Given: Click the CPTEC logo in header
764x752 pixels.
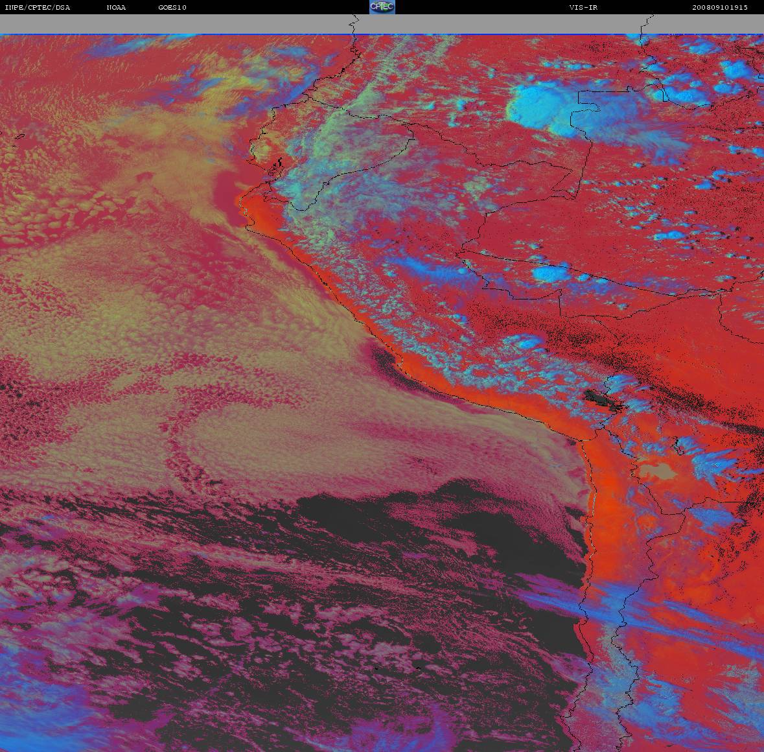Looking at the screenshot, I should coord(382,7).
